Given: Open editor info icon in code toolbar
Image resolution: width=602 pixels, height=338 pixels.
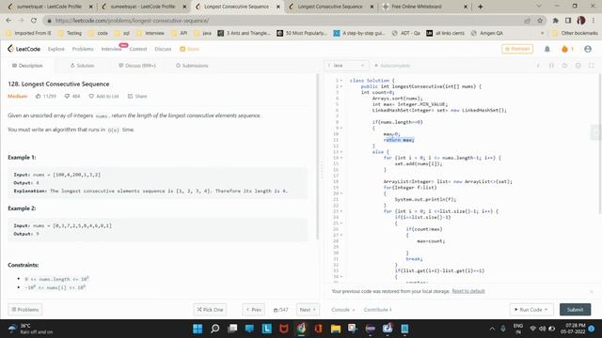Looking at the screenshot, I should (x=538, y=66).
